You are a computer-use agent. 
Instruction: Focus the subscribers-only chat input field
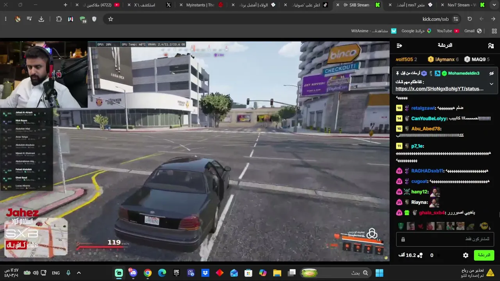pos(445,239)
